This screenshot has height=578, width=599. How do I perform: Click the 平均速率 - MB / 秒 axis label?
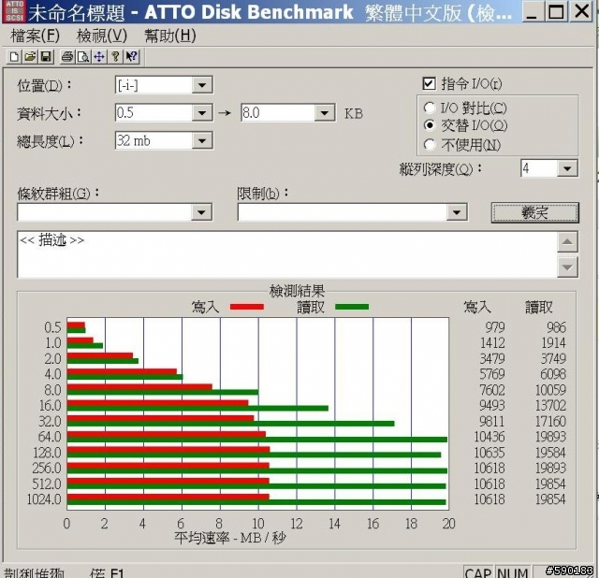pyautogui.click(x=230, y=538)
